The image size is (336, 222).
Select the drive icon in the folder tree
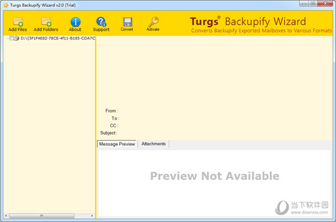(16, 38)
